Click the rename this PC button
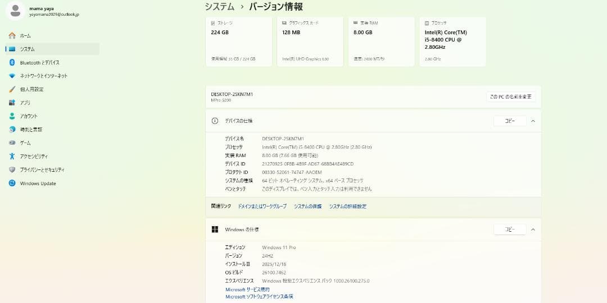 click(510, 97)
